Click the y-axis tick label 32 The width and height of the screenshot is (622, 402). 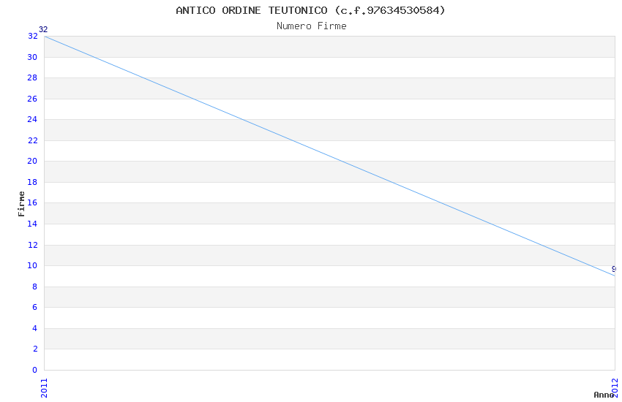pos(32,36)
